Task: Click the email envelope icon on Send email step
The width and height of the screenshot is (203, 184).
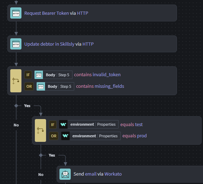Action: click(65, 174)
